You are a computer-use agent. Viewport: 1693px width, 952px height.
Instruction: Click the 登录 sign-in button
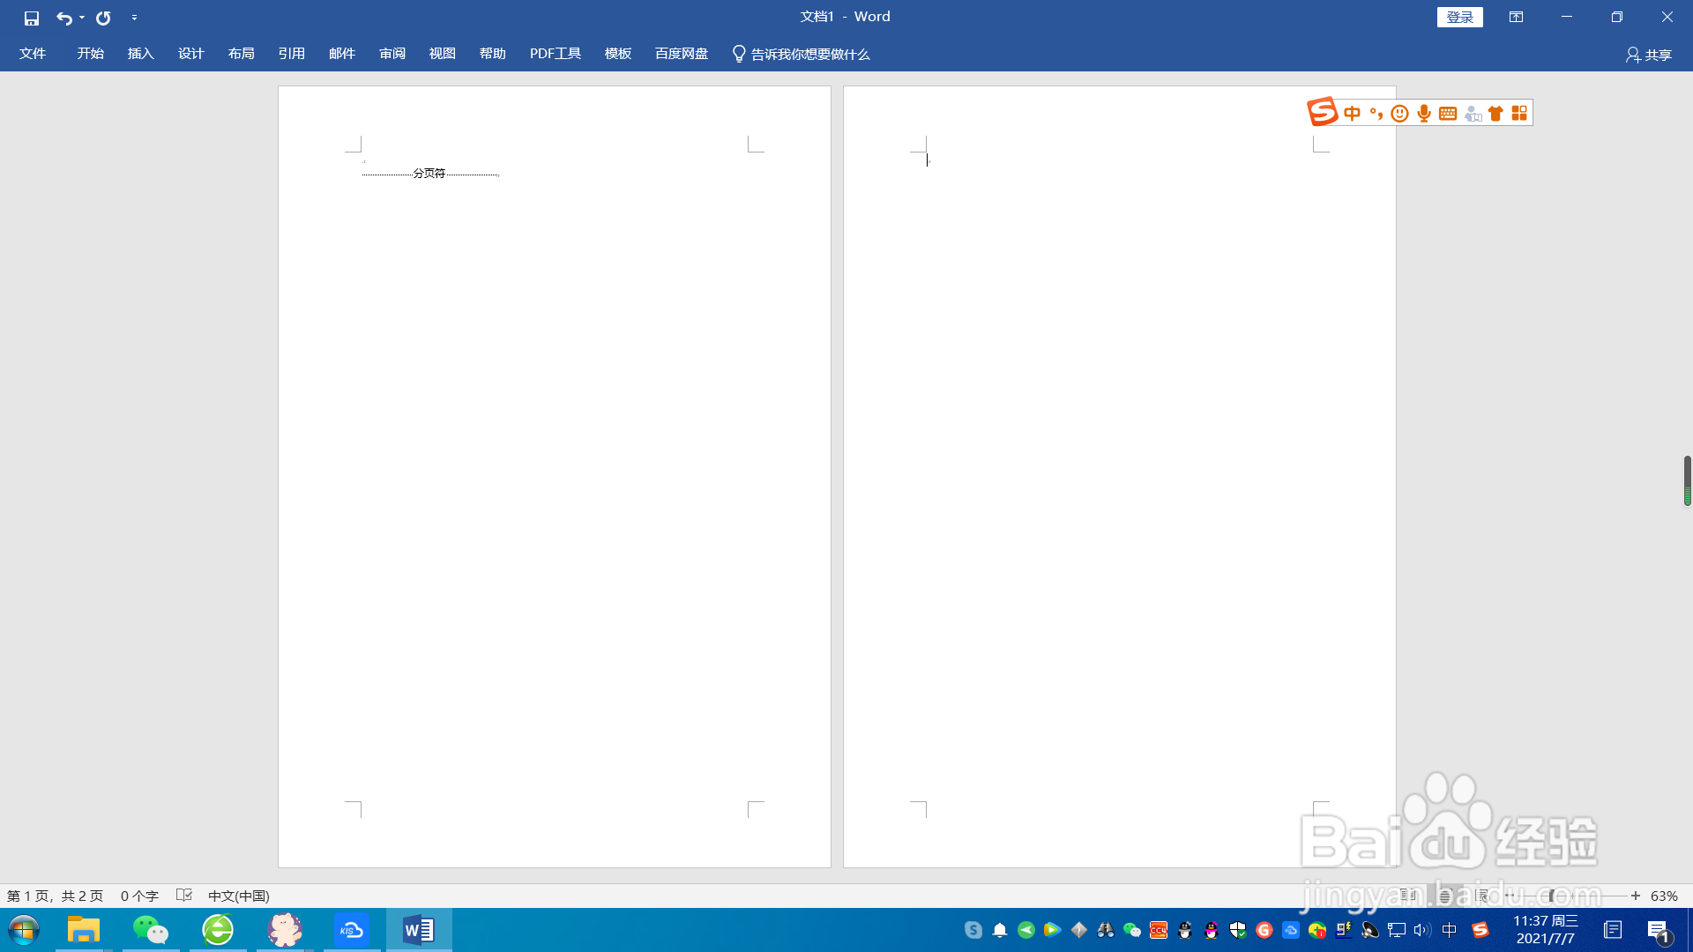[x=1459, y=17]
